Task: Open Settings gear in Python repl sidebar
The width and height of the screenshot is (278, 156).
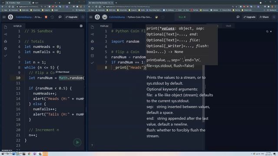Action: [92, 49]
